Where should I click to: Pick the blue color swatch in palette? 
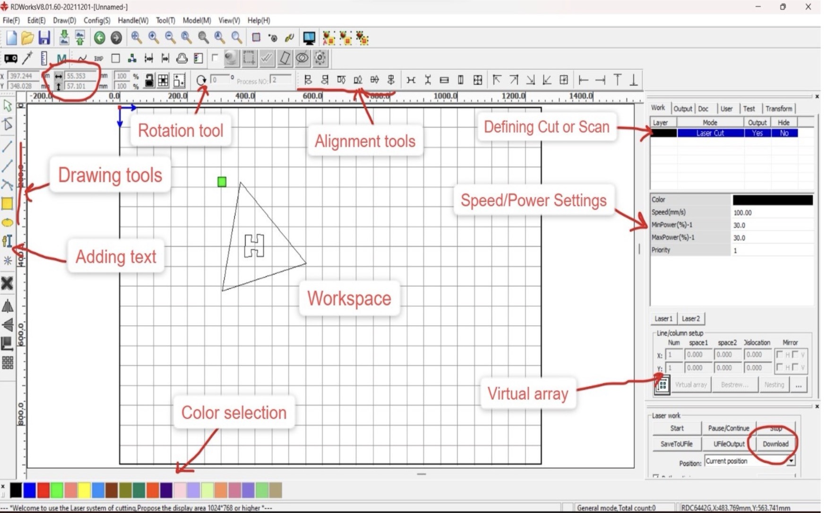pyautogui.click(x=29, y=490)
